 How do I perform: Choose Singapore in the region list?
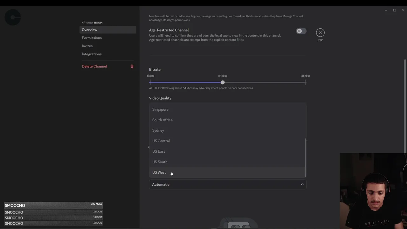160,109
